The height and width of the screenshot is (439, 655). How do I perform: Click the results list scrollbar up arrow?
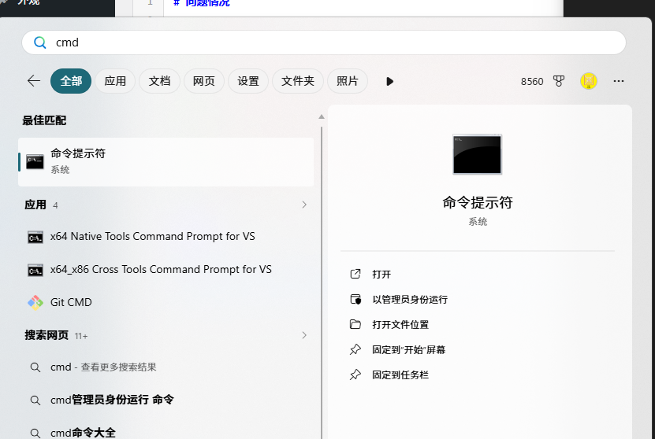coord(321,117)
